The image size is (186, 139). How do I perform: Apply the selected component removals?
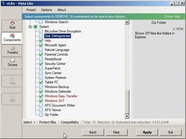point(147,132)
